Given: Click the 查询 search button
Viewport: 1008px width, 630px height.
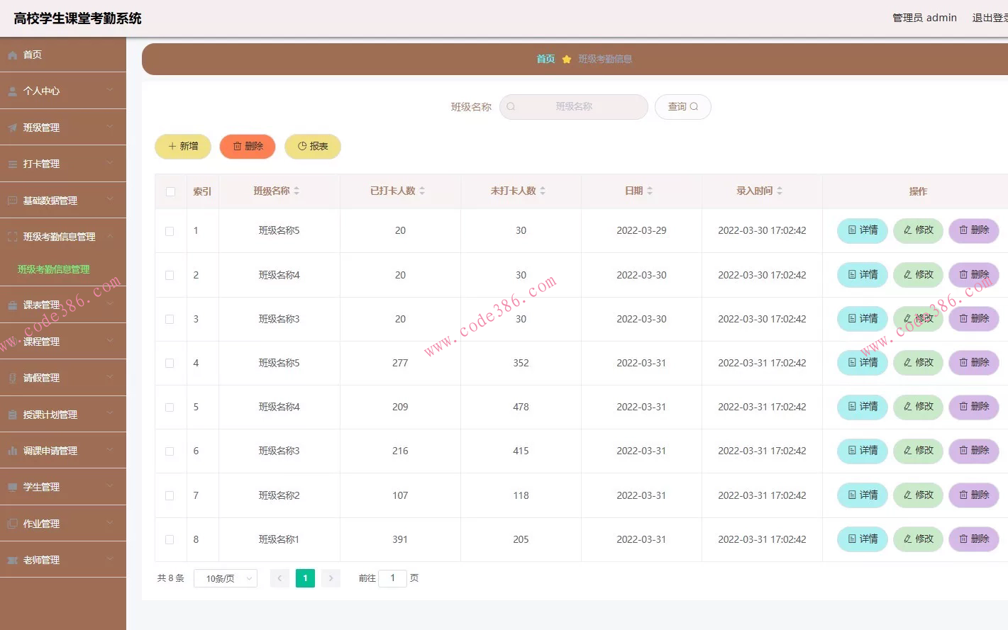Looking at the screenshot, I should click(682, 106).
